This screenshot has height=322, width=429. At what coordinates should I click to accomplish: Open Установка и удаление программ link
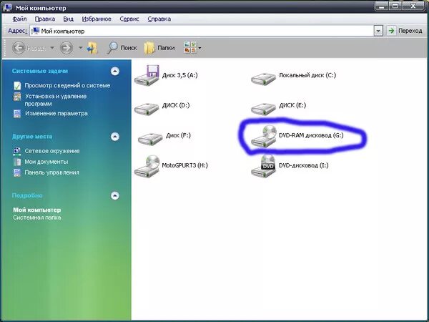[56, 100]
